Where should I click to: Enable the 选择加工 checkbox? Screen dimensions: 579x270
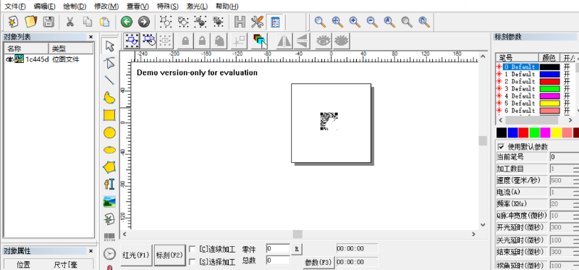pos(192,262)
